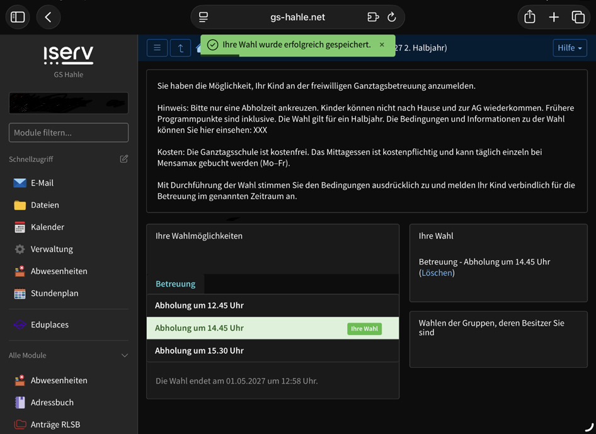
Task: Edit Schnellzugriff with pencil icon
Action: pos(124,159)
